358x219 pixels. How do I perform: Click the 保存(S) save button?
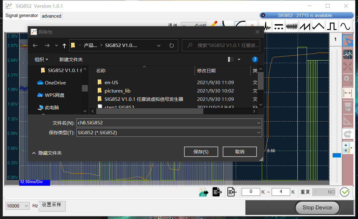coord(201,152)
